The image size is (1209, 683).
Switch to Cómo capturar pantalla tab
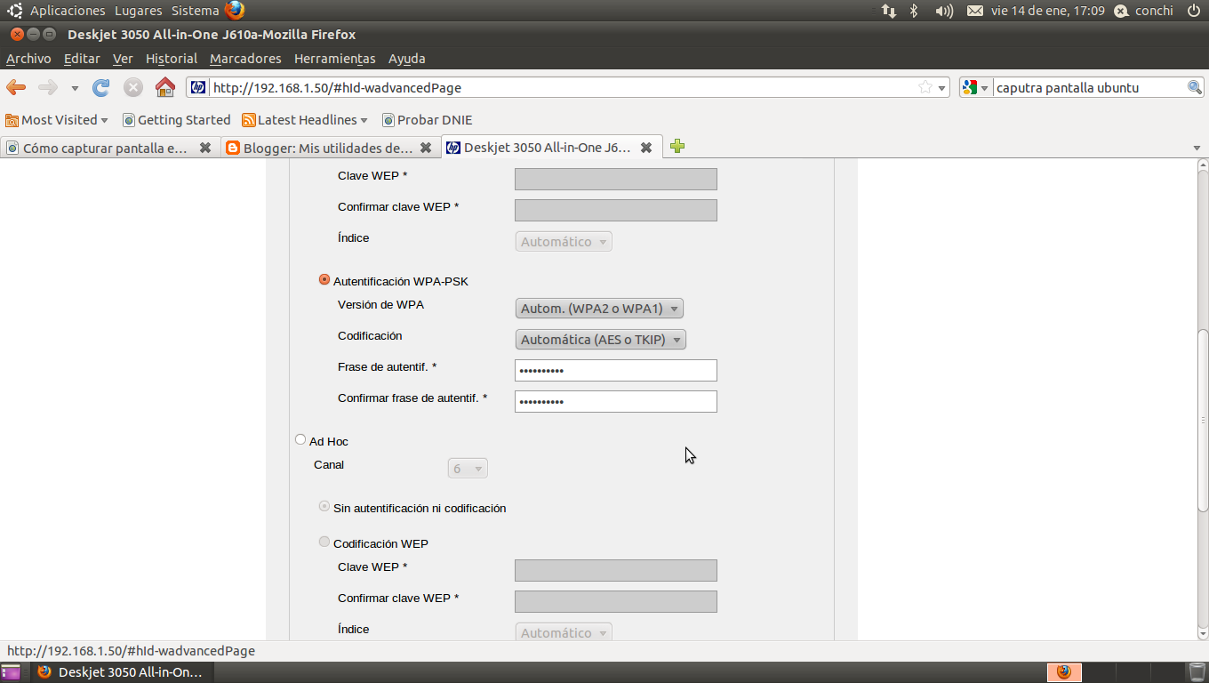click(x=110, y=148)
